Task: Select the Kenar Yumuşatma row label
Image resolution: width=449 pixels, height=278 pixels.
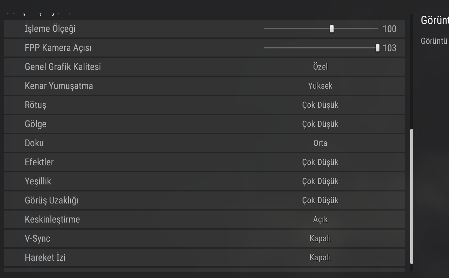Action: click(59, 86)
